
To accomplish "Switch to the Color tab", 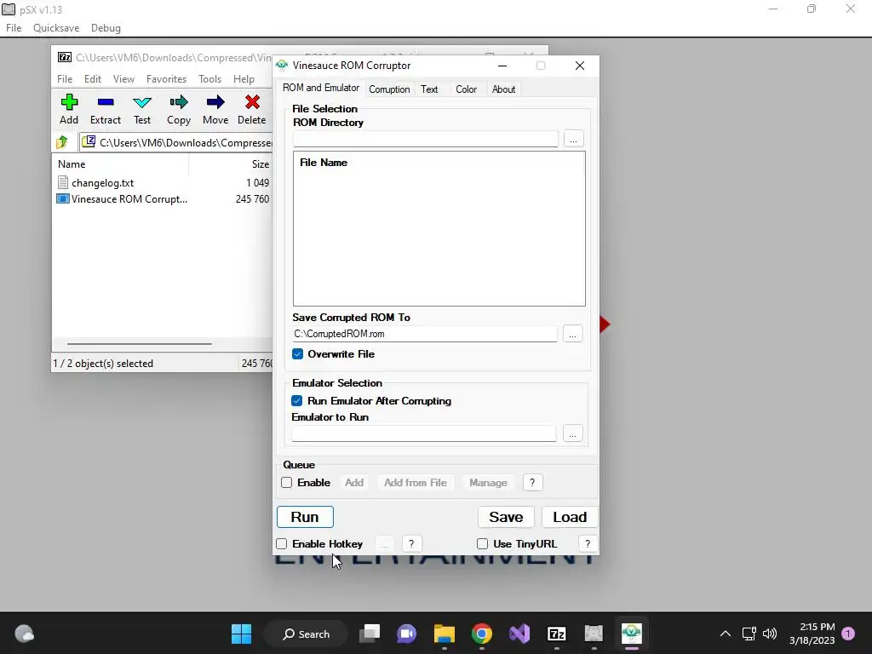I will (466, 89).
